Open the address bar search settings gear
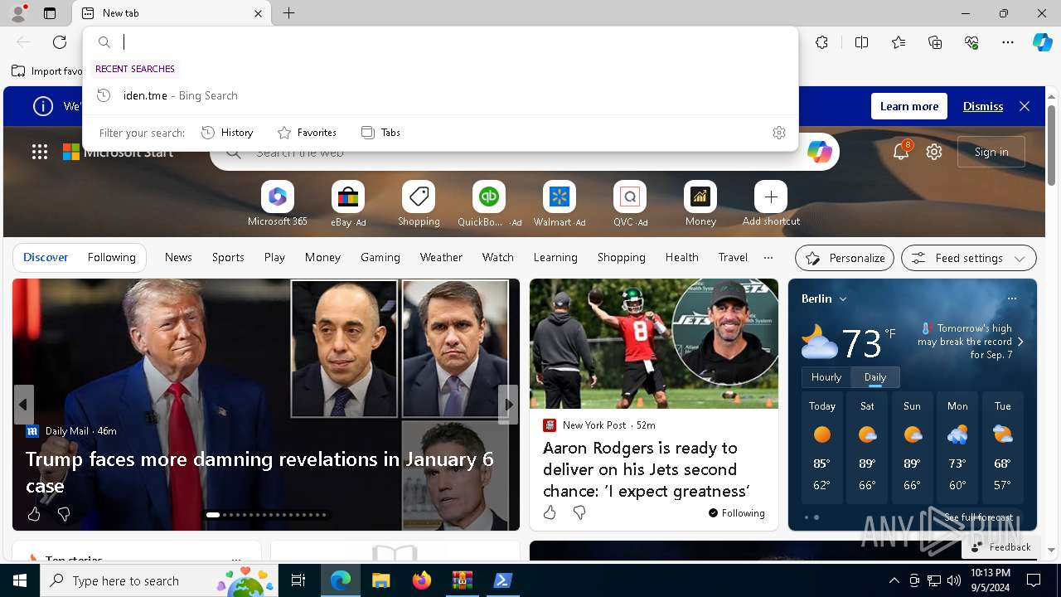Image resolution: width=1061 pixels, height=597 pixels. coord(779,133)
